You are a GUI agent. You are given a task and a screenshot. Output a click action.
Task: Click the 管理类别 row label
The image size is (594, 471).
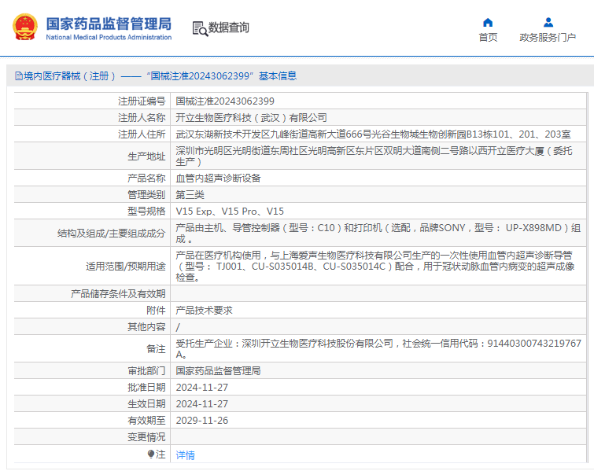146,194
